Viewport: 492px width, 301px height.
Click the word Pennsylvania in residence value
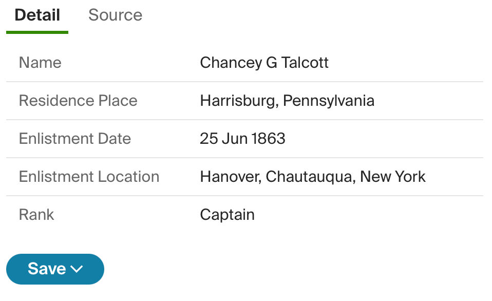pos(329,101)
